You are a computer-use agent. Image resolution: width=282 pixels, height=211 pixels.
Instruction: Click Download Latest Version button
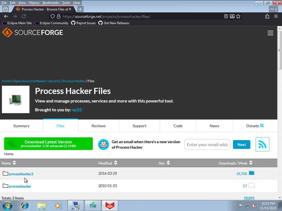click(48, 144)
